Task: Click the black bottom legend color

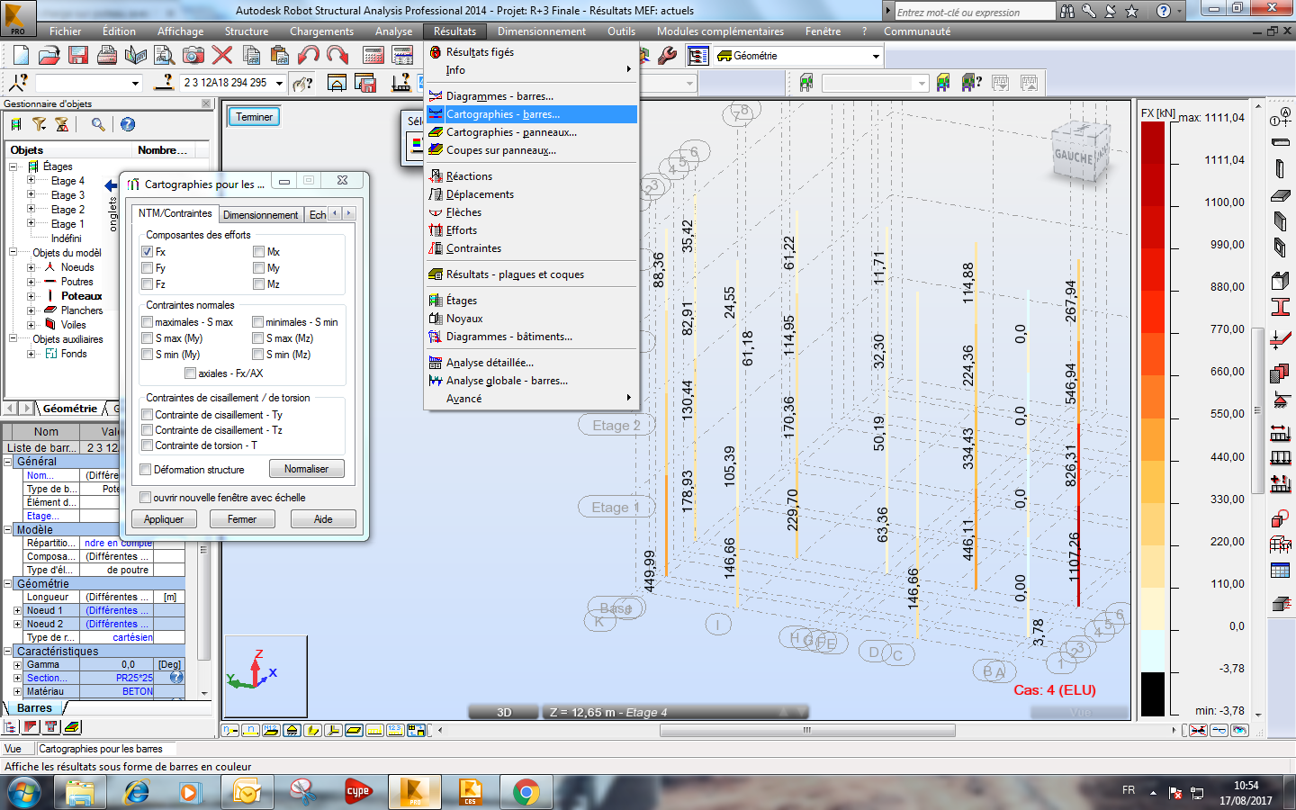Action: [1153, 693]
